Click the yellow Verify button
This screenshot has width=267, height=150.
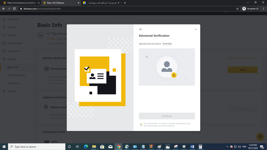coord(242,70)
